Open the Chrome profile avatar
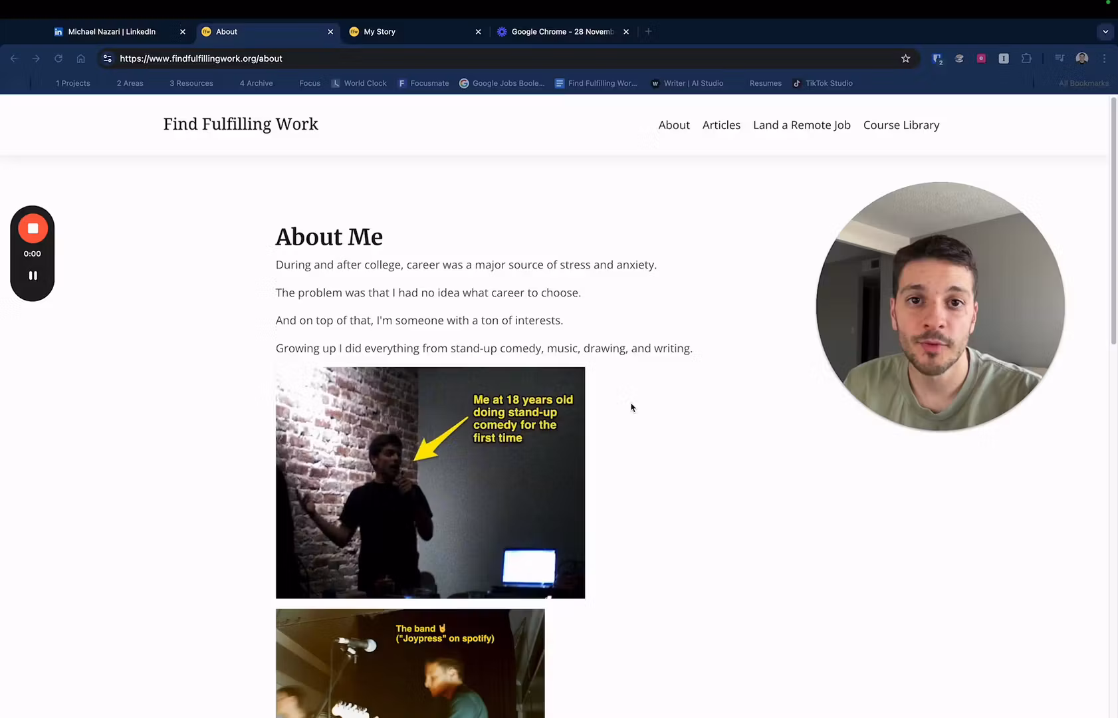Screen dimensions: 1118x718 (x=1082, y=59)
